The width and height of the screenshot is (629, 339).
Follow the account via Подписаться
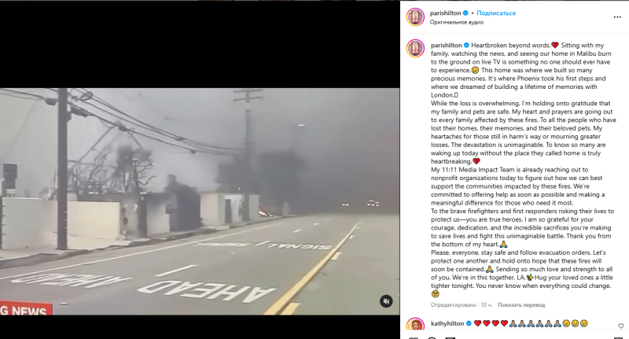click(x=496, y=13)
